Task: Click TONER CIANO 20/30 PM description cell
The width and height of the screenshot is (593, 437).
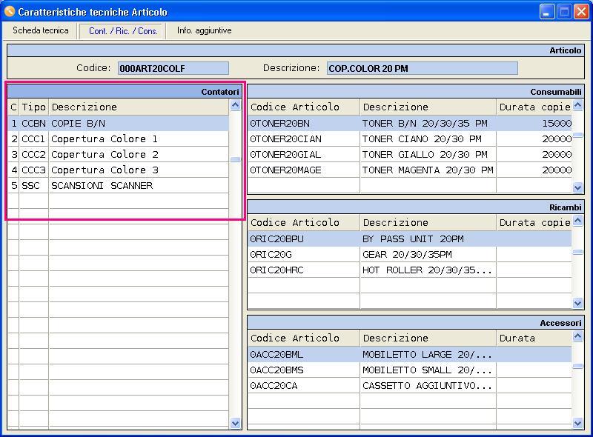Action: tap(428, 139)
